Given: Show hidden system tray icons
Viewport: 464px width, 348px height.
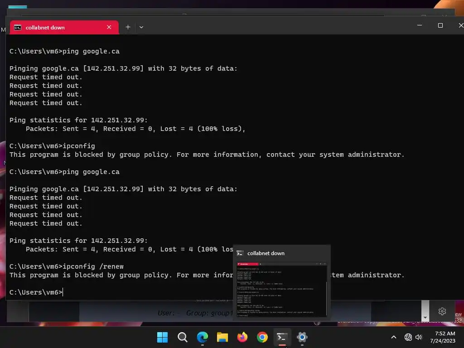Looking at the screenshot, I should click(394, 337).
